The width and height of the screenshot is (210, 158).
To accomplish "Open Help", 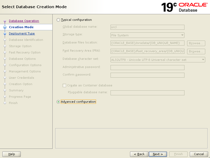I will click(12, 154).
